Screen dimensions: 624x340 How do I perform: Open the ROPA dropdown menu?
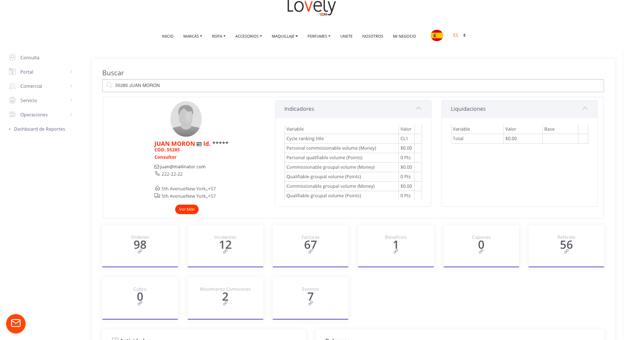click(x=219, y=36)
